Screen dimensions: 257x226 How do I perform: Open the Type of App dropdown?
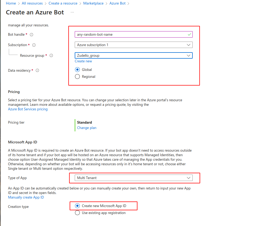pyautogui.click(x=133, y=178)
